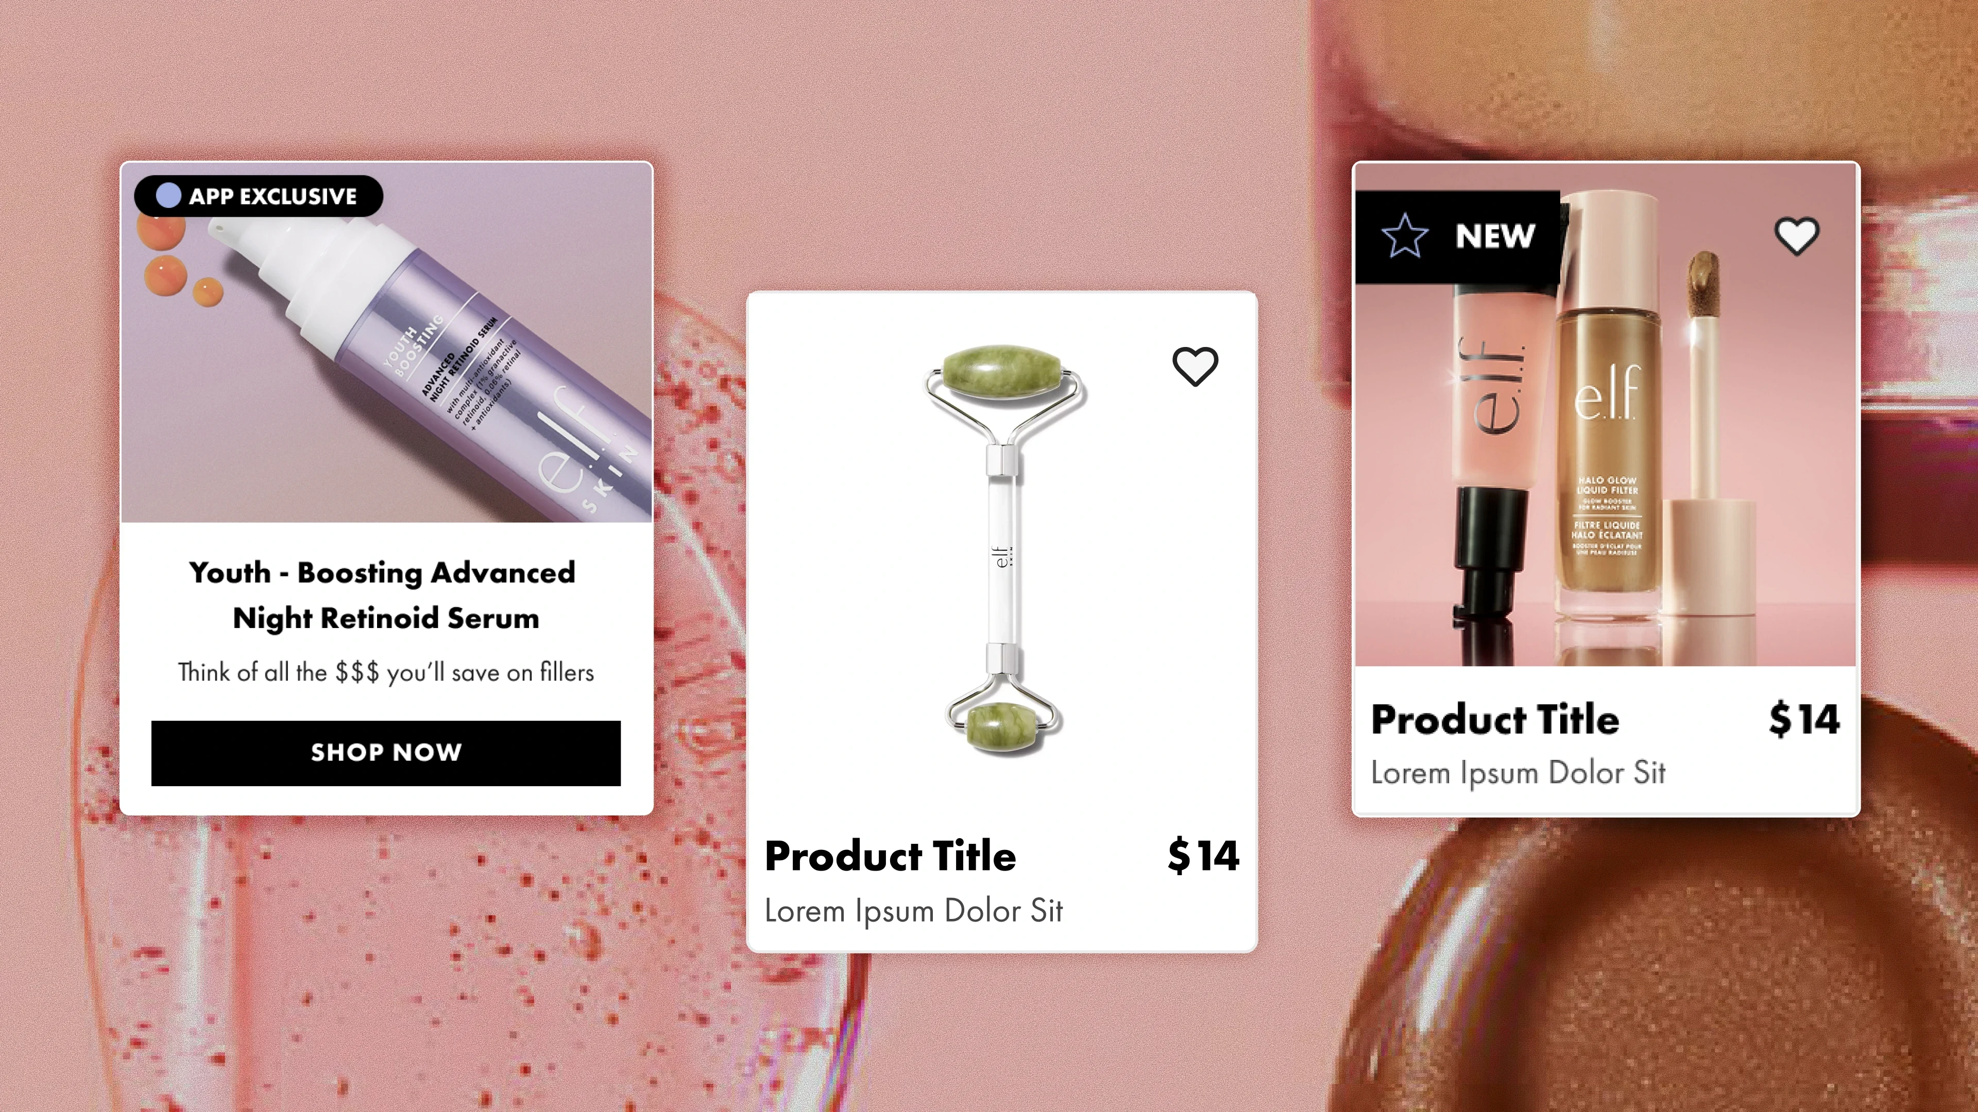
Task: Click the $14 price on the Halo Glow card
Action: 1804,720
